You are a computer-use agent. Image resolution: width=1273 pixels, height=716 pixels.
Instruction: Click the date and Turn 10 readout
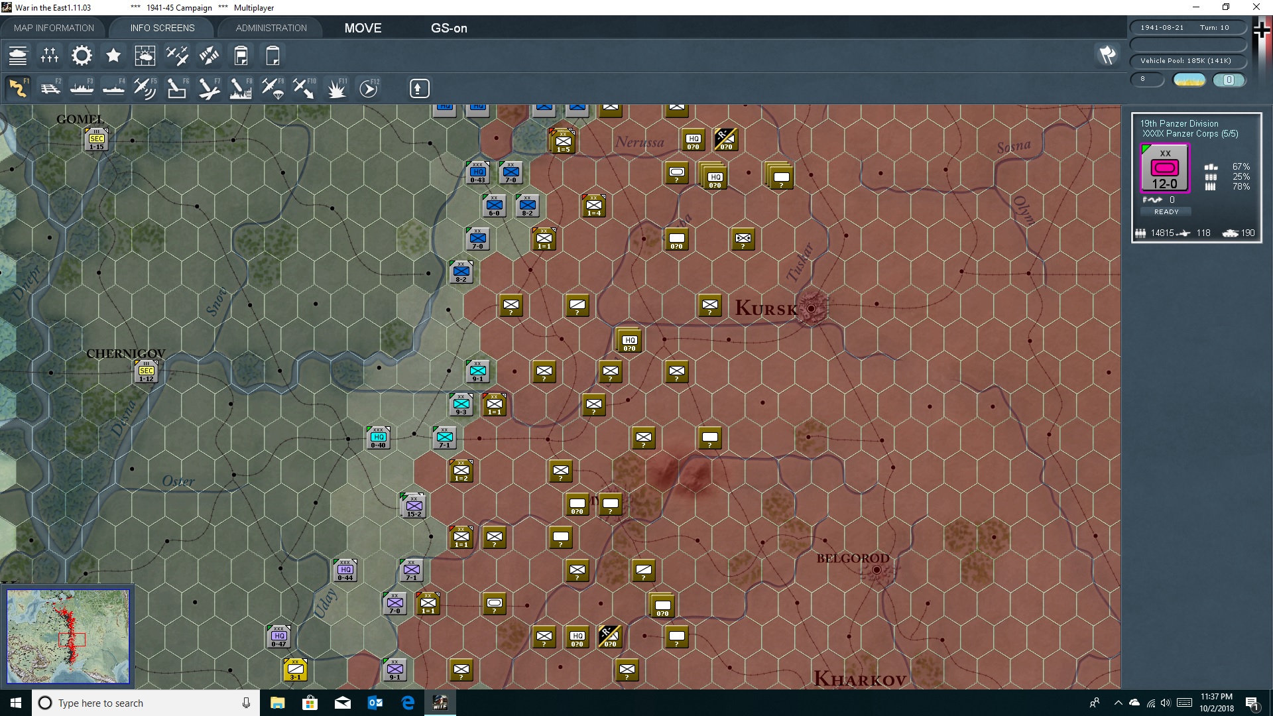(1187, 28)
